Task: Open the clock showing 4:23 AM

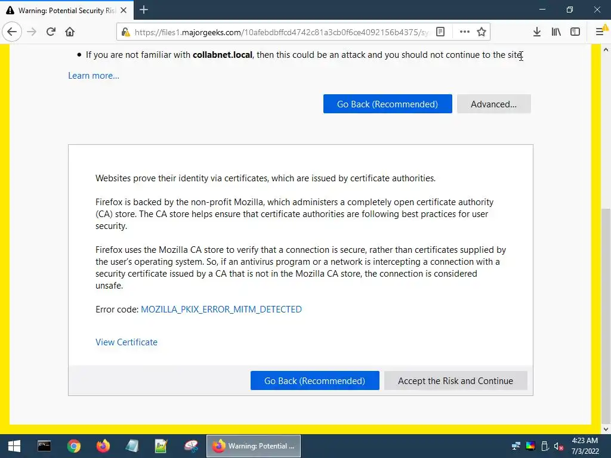Action: point(585,446)
